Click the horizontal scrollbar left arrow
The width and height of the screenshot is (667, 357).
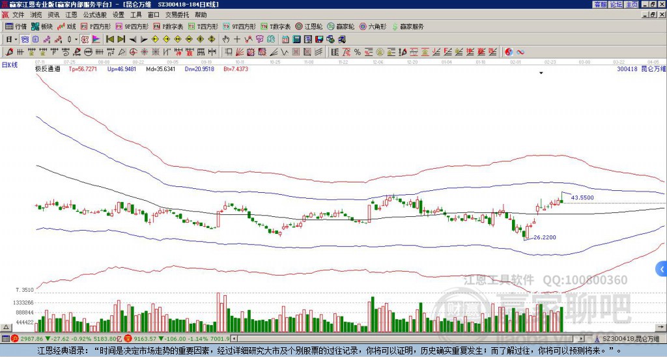233,339
